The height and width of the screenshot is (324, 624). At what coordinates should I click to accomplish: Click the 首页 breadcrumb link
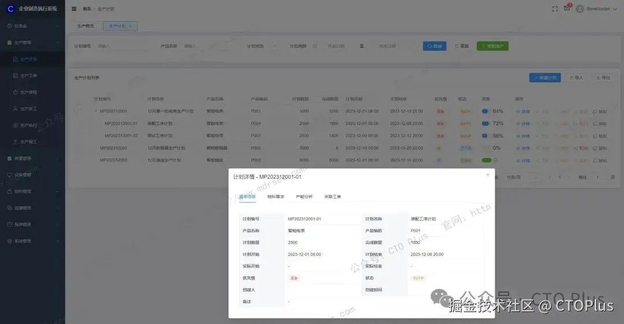87,9
